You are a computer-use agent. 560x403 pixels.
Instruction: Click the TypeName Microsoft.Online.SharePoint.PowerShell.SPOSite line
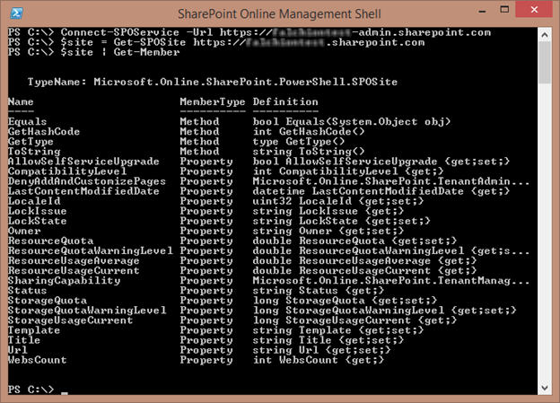[x=213, y=83]
